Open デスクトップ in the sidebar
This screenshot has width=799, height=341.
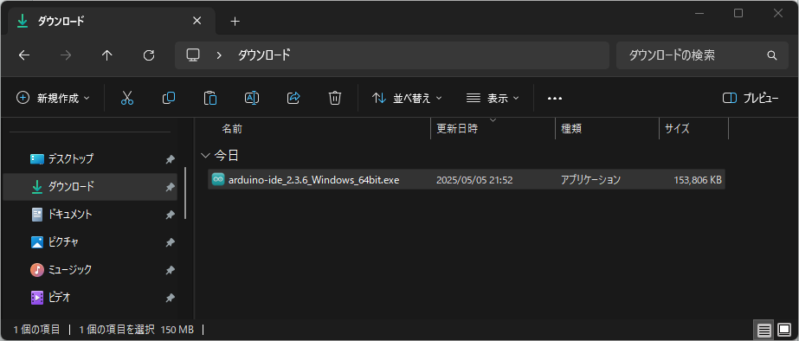click(90, 159)
